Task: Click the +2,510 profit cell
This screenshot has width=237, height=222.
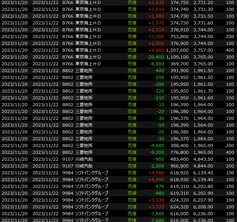Action: (156, 30)
